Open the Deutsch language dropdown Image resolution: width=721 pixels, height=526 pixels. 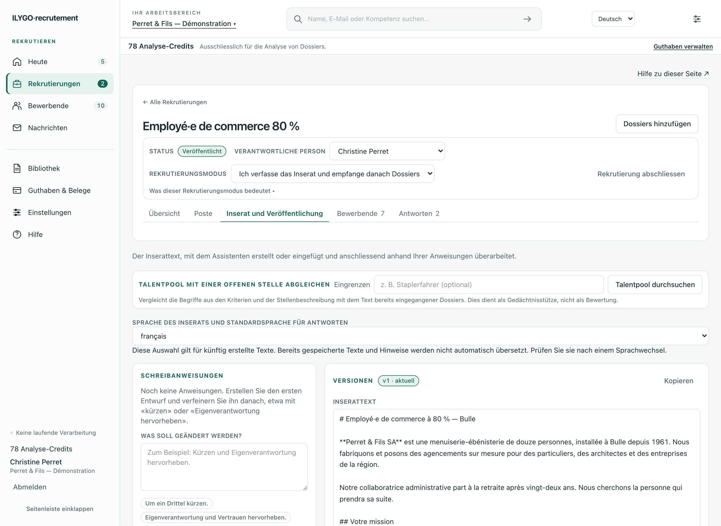(613, 19)
